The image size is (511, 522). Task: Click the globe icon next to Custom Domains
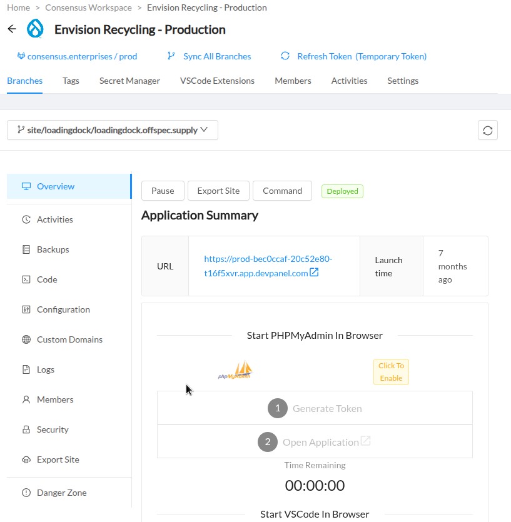coord(26,339)
